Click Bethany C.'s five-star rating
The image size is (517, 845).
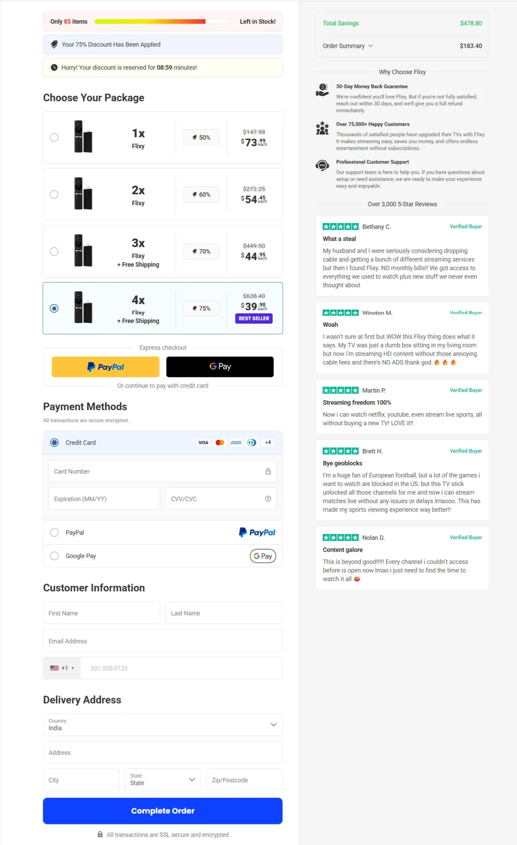point(340,226)
